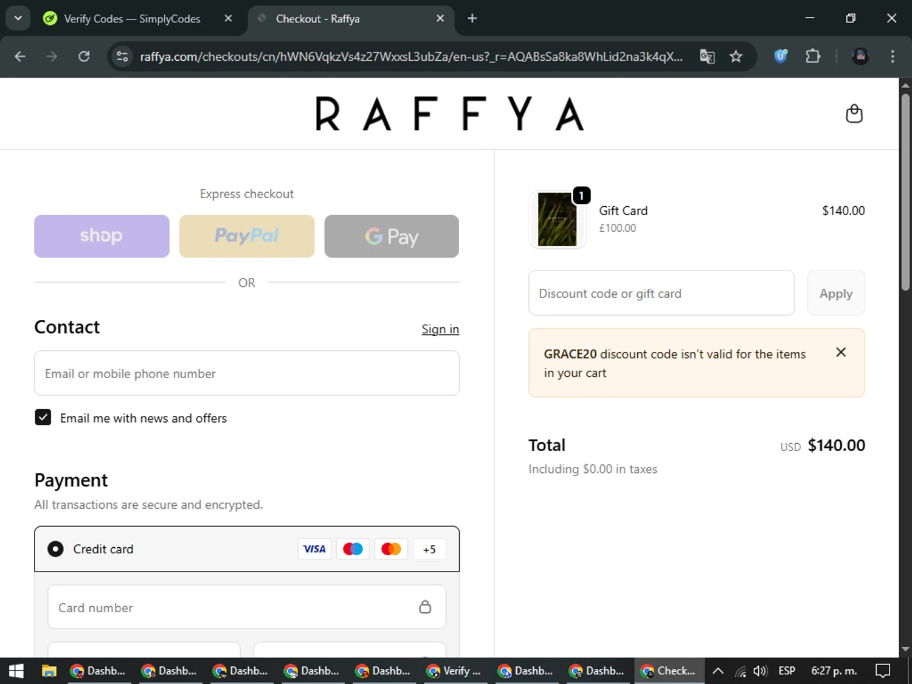Pay with Shop Pay express button
The image size is (912, 684).
tap(102, 236)
